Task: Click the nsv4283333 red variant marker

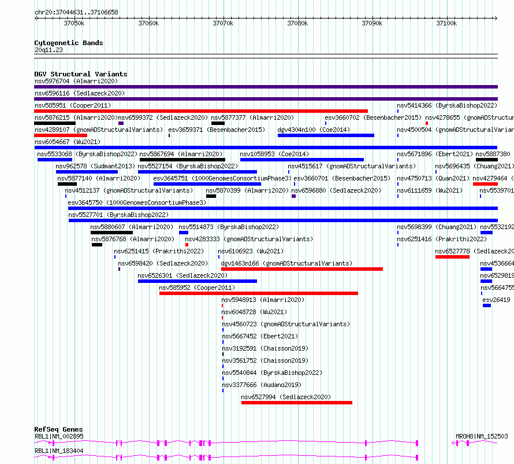Action: [187, 245]
